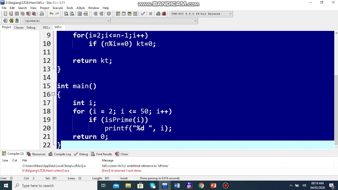This screenshot has width=338, height=190.
Task: Click the blue bookmark icon in second toolbar row
Action: coord(17,21)
